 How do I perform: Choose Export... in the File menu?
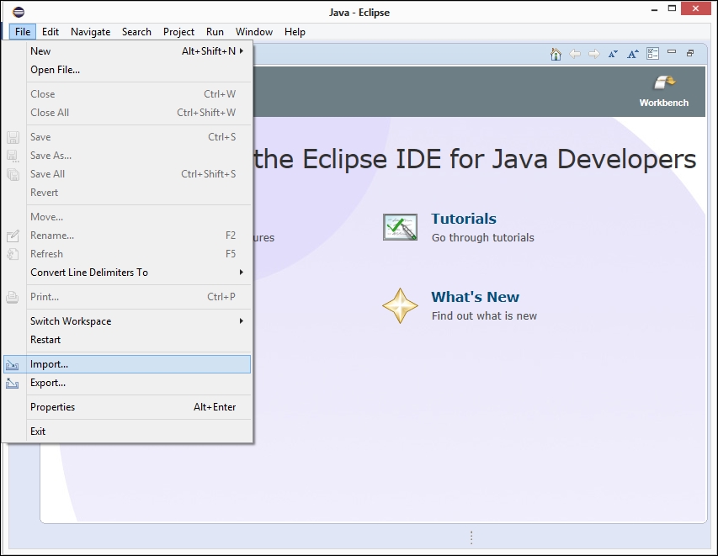pyautogui.click(x=48, y=383)
